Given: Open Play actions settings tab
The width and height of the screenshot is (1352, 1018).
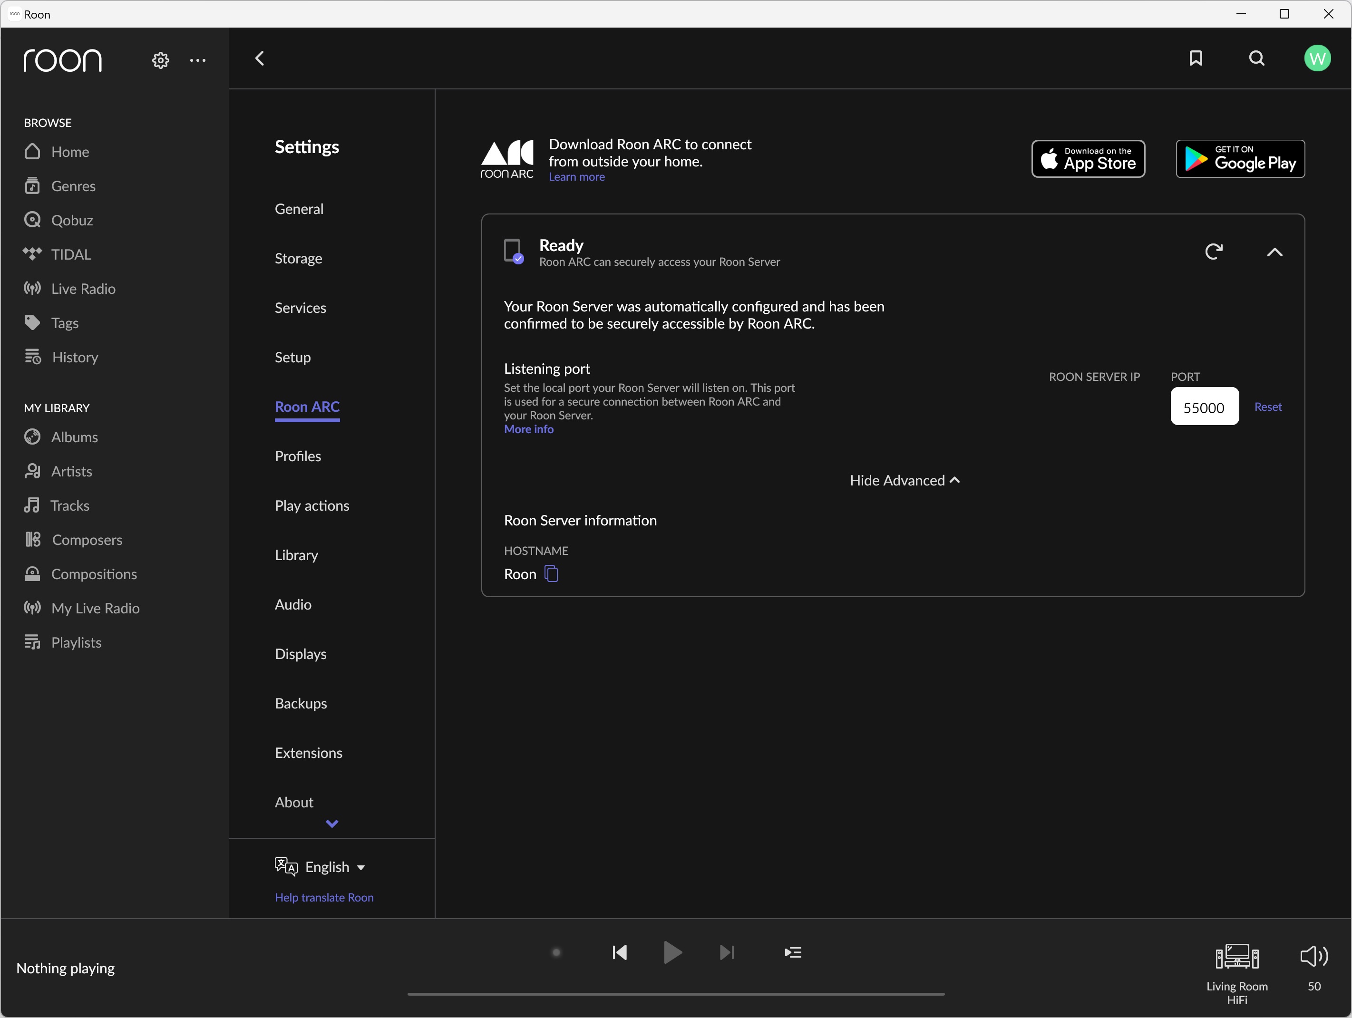Looking at the screenshot, I should click(311, 506).
